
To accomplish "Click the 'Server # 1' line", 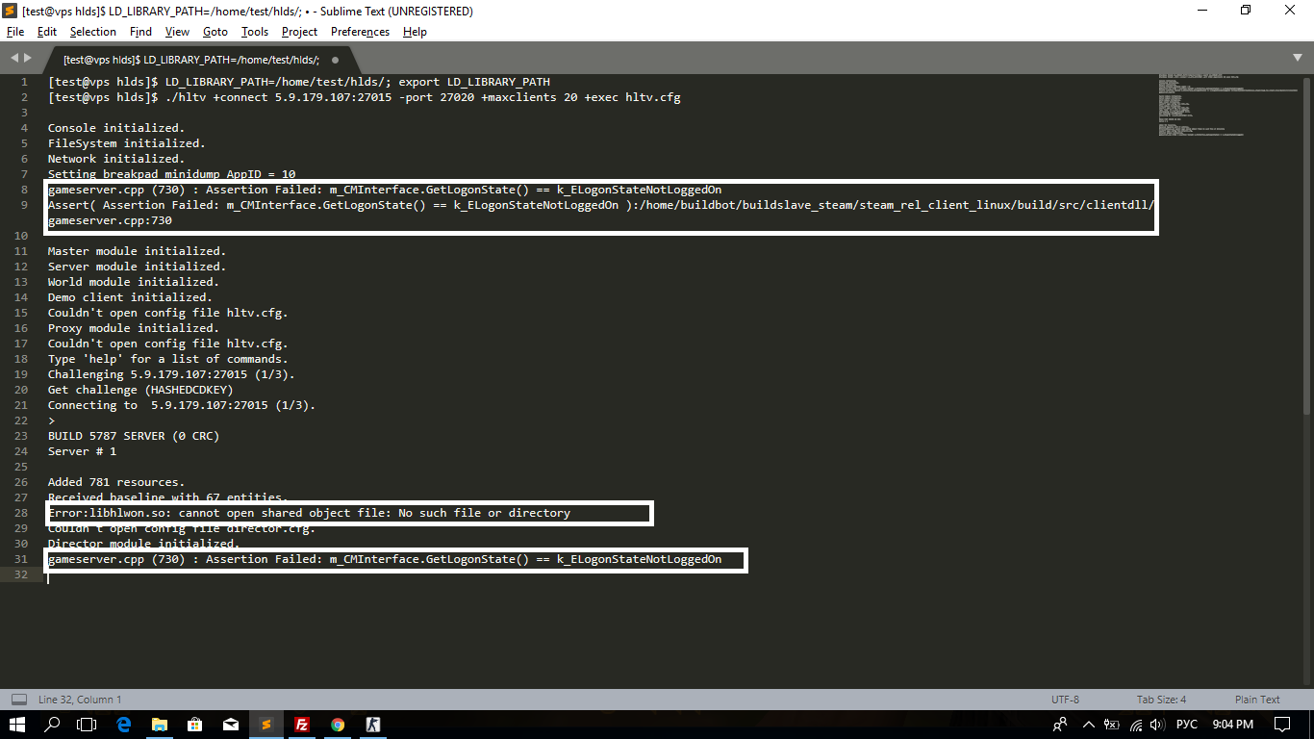I will click(x=83, y=451).
